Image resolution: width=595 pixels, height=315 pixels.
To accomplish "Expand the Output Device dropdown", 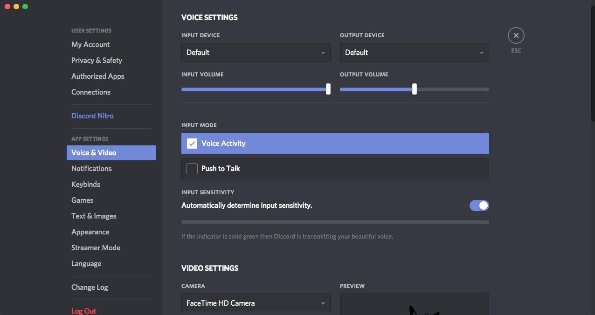I will (x=414, y=52).
